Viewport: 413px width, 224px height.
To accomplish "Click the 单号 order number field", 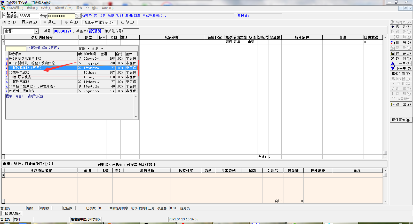I will tap(62, 31).
